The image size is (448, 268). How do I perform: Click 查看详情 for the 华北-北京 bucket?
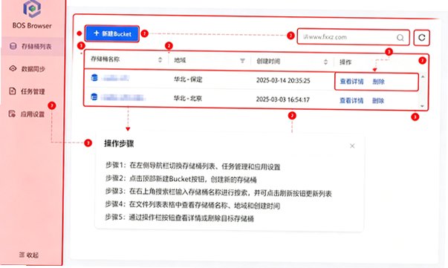351,100
